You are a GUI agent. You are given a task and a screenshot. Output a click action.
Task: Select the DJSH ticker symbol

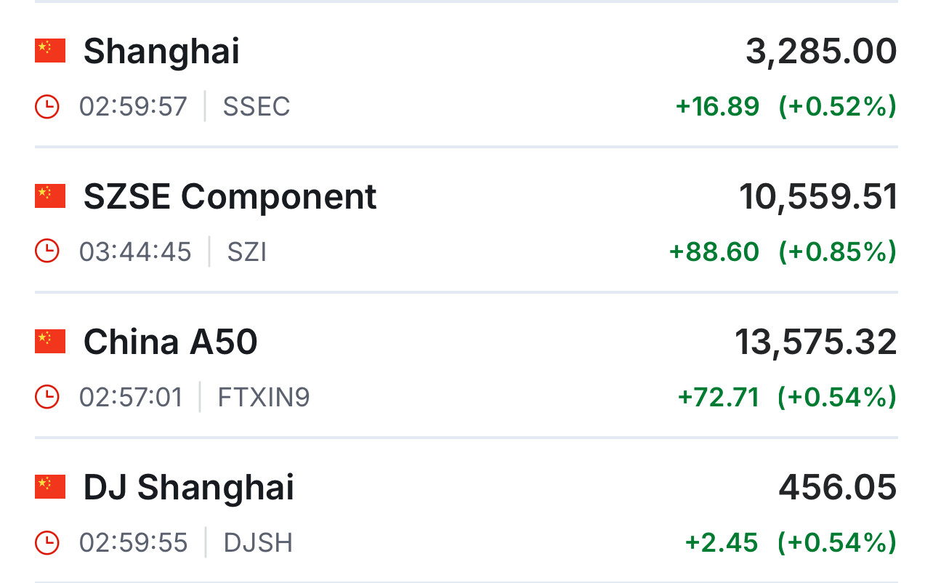pos(258,543)
